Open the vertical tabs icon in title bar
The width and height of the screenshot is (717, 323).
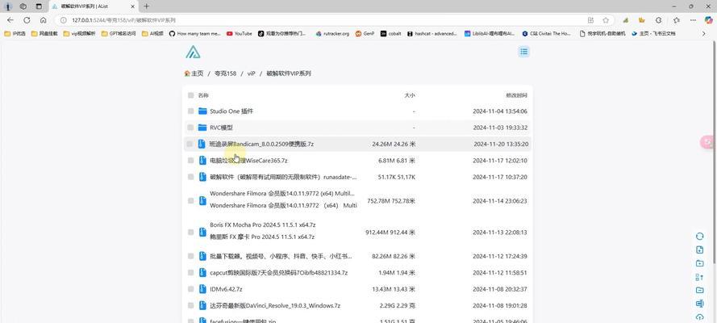point(39,6)
